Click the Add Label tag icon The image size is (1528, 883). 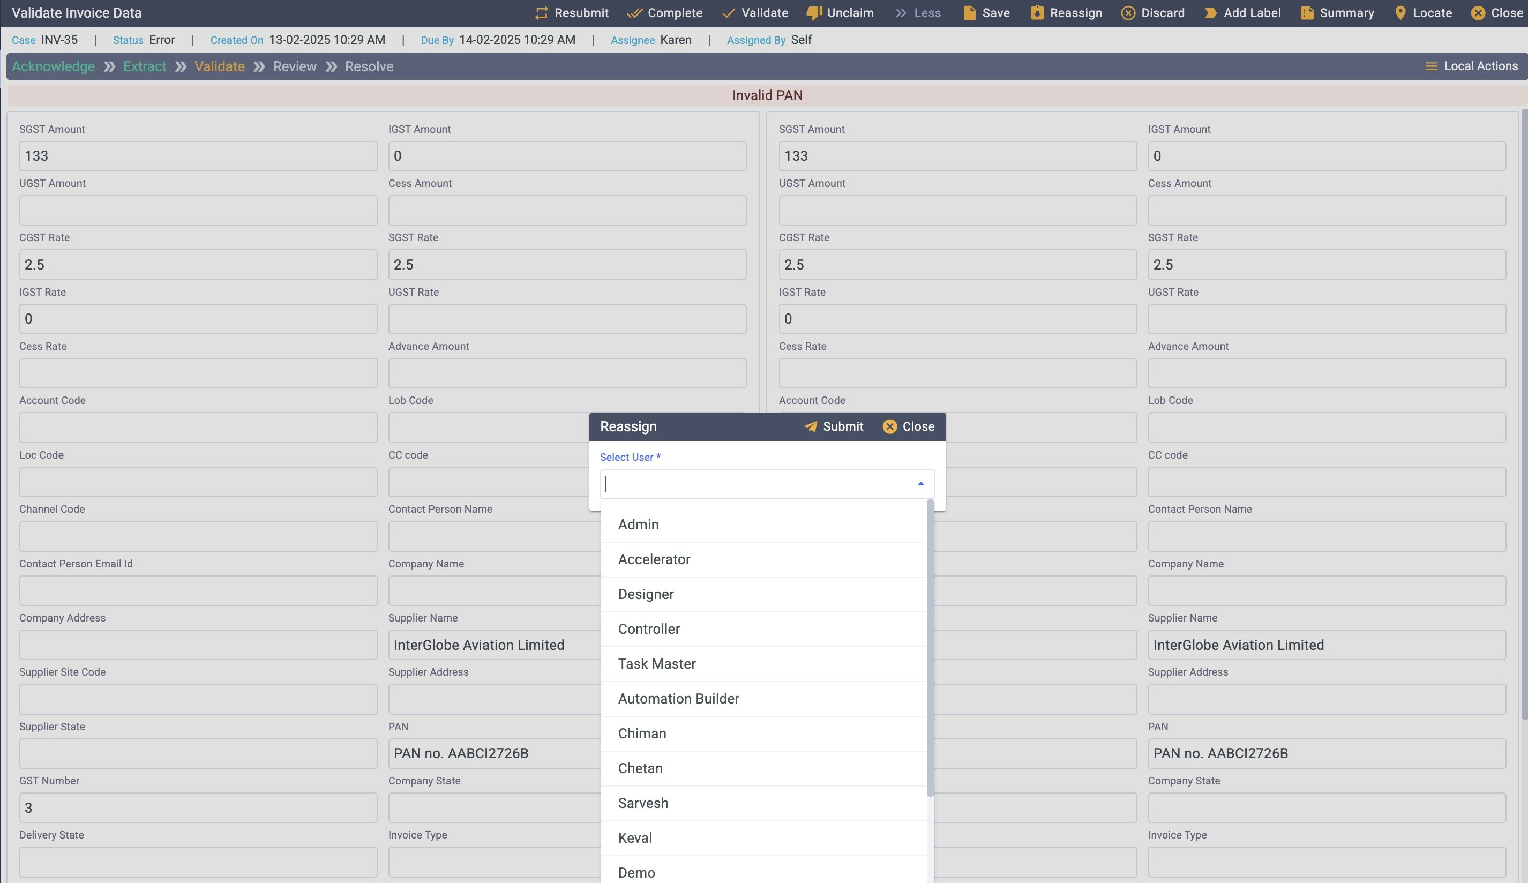click(1210, 13)
